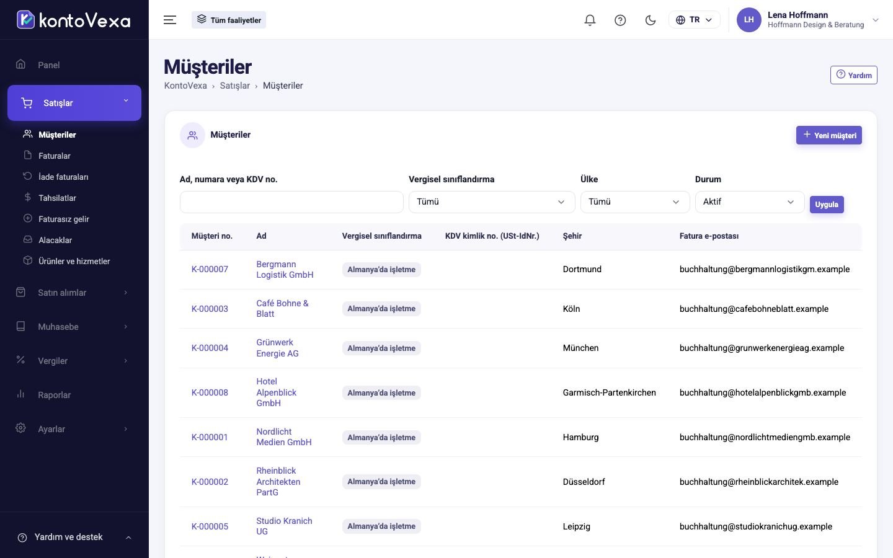Click the kontoVexa logo

coord(74,20)
